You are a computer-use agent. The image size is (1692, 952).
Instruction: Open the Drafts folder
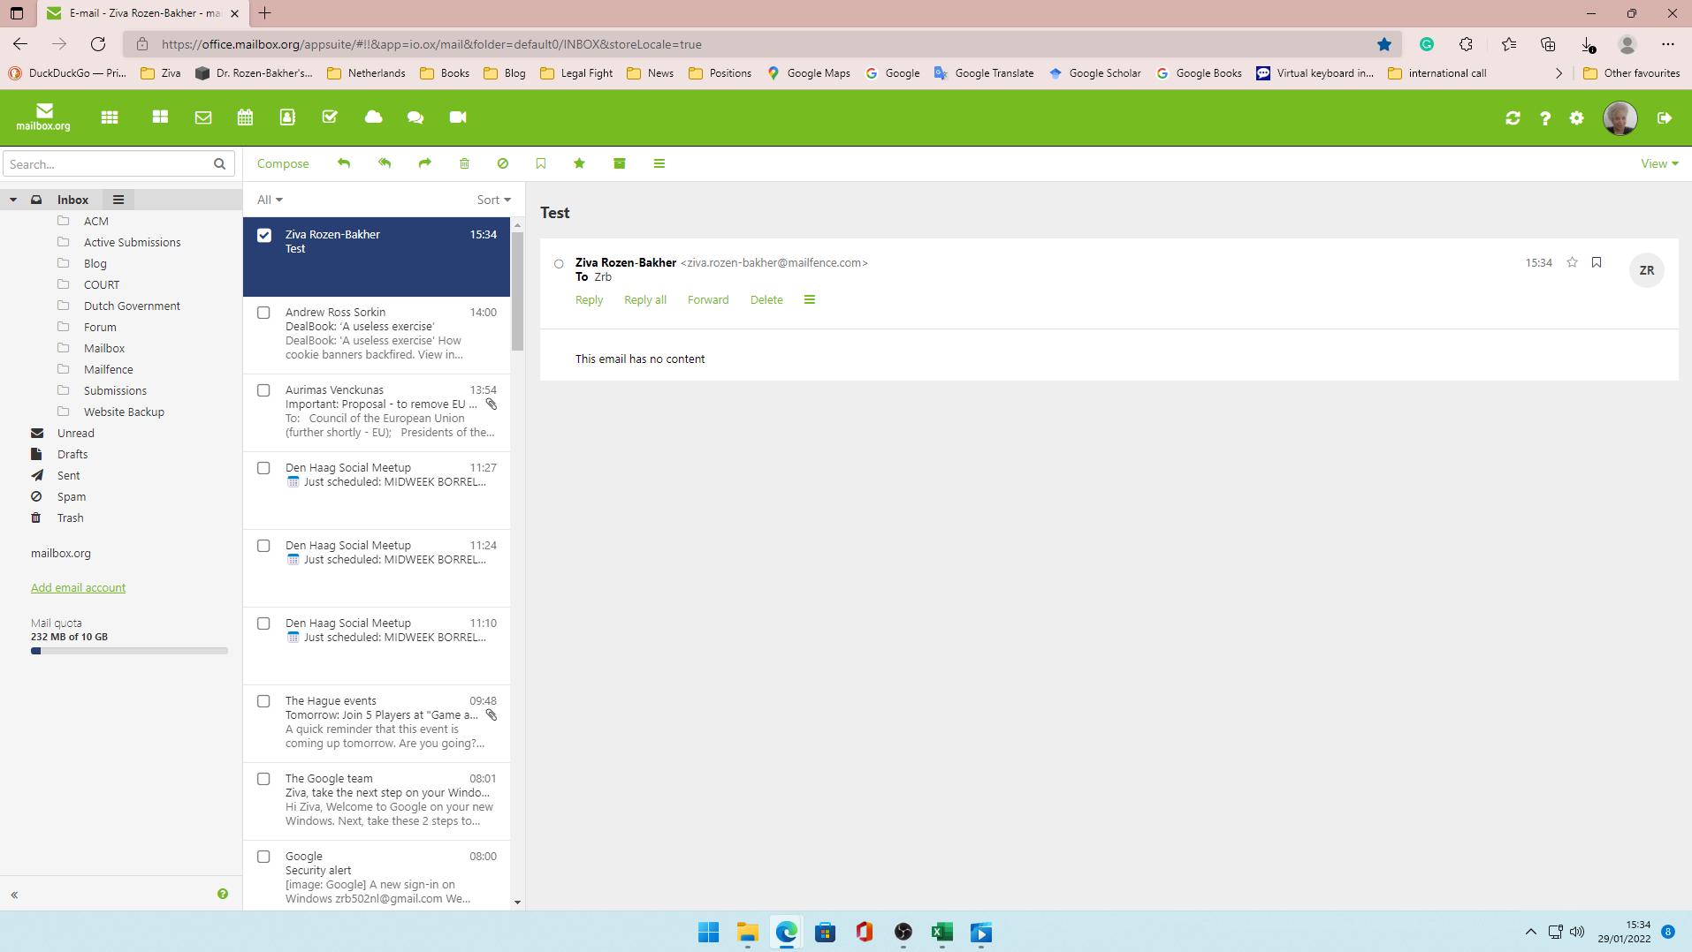pyautogui.click(x=72, y=454)
